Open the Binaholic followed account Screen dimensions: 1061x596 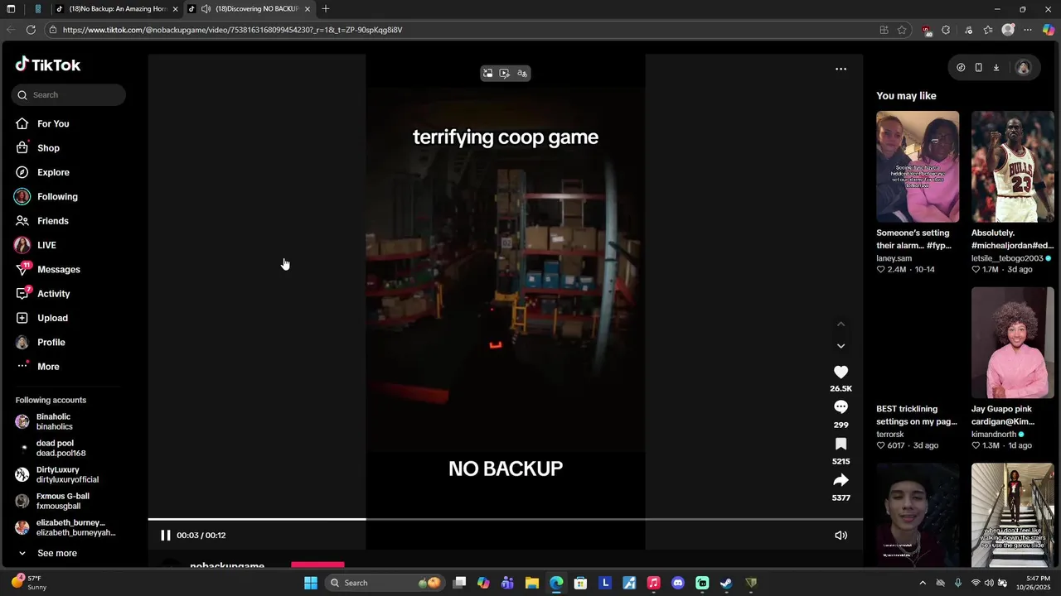point(45,421)
